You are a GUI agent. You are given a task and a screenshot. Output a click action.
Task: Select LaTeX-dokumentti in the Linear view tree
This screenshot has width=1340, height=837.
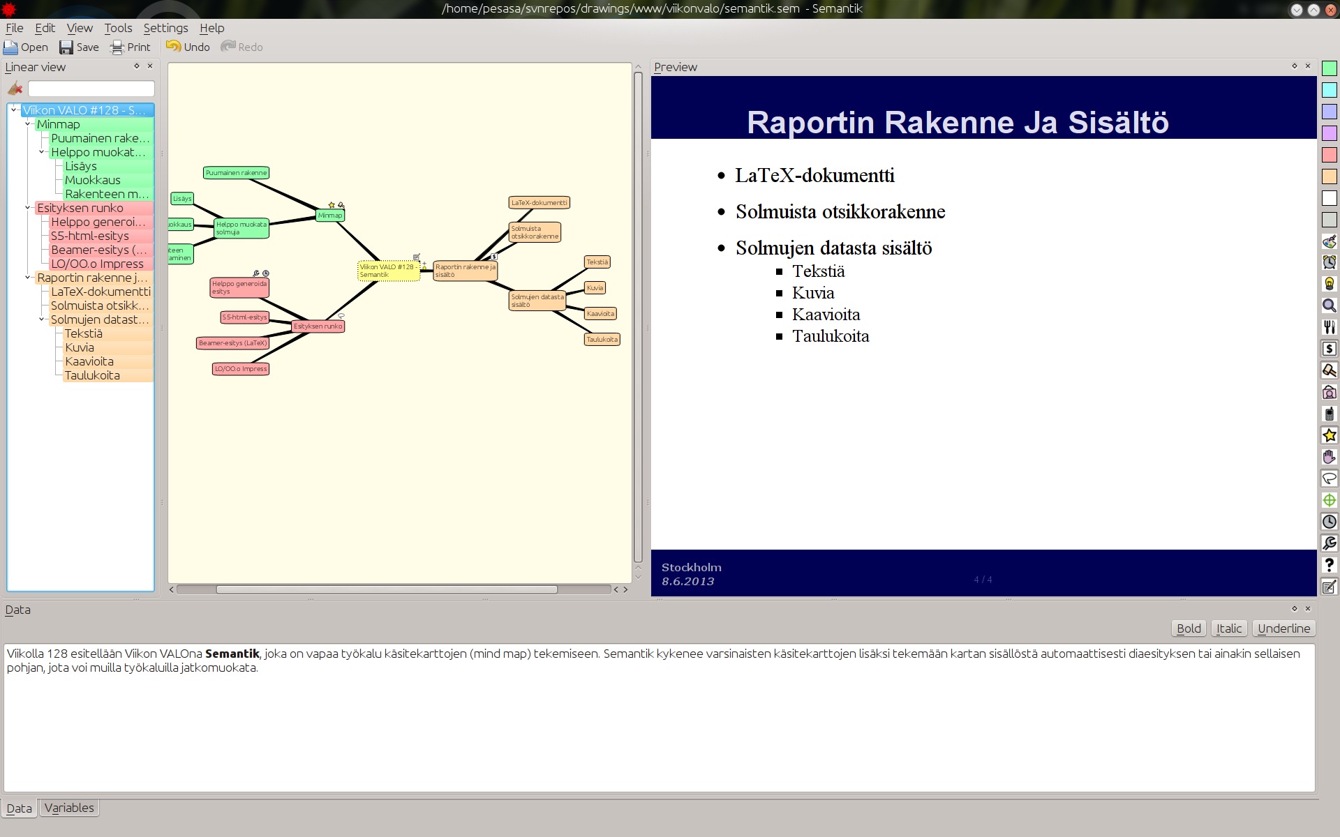[100, 292]
